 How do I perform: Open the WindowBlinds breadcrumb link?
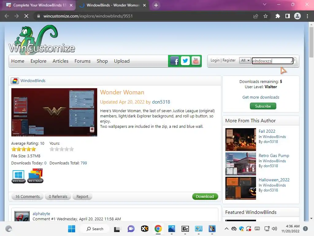pyautogui.click(x=33, y=81)
